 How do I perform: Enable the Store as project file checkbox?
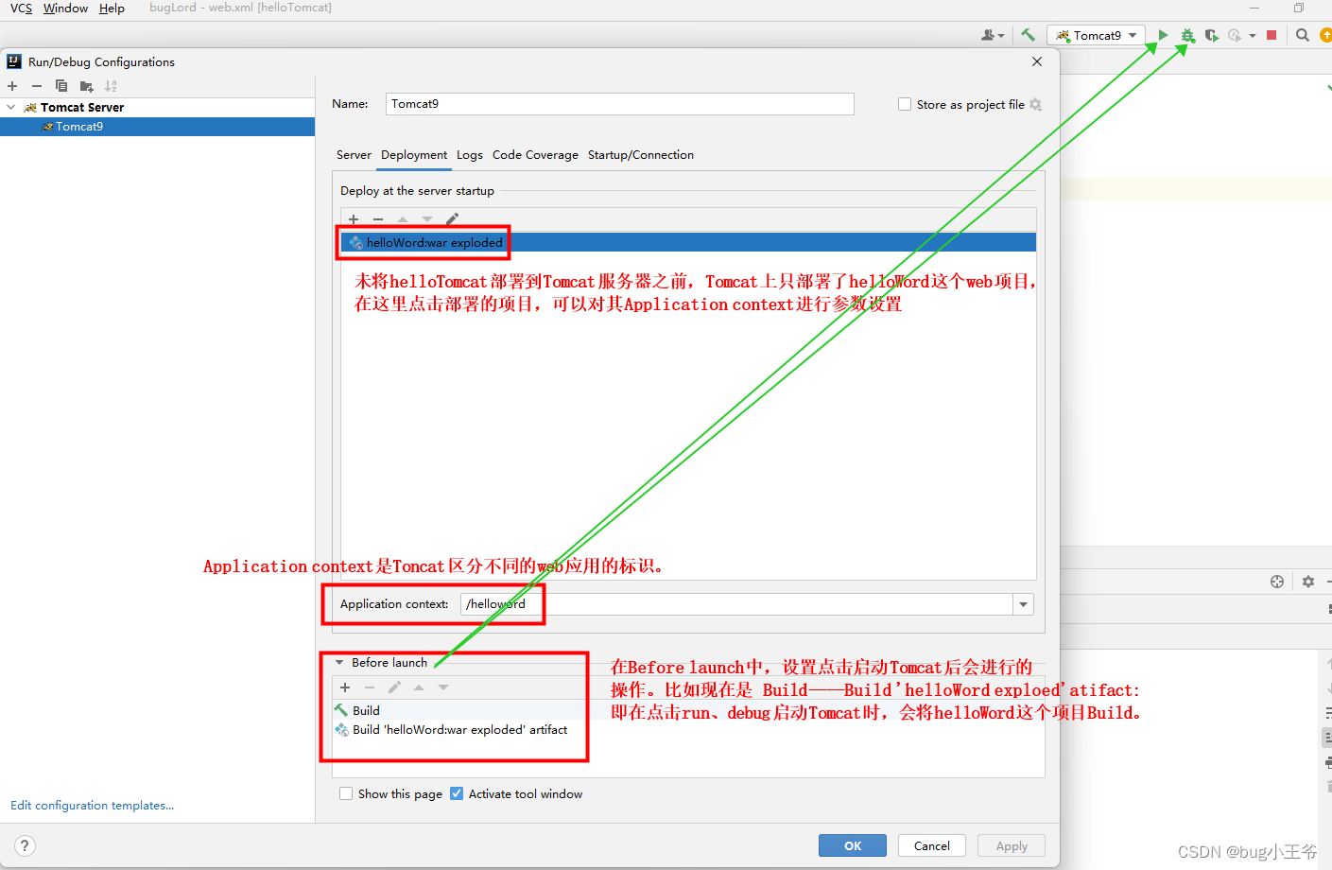click(904, 104)
